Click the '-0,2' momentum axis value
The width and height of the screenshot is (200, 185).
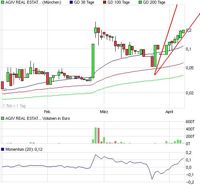pos(190,182)
